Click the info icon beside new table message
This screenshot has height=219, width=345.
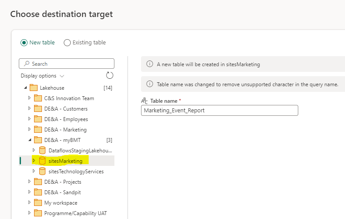(149, 64)
